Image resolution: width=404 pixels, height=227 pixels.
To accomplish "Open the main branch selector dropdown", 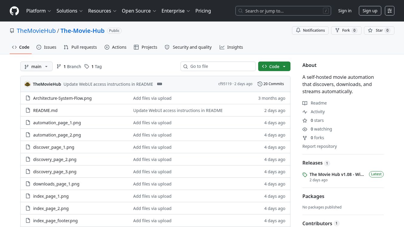I will point(36,66).
